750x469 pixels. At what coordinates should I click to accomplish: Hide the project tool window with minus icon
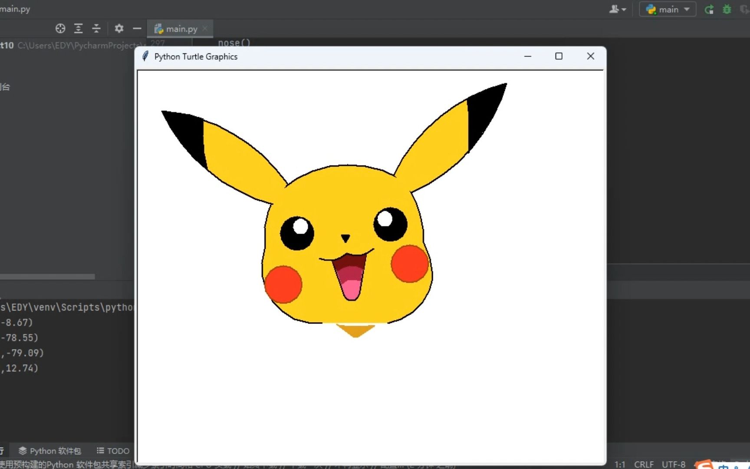click(x=137, y=29)
